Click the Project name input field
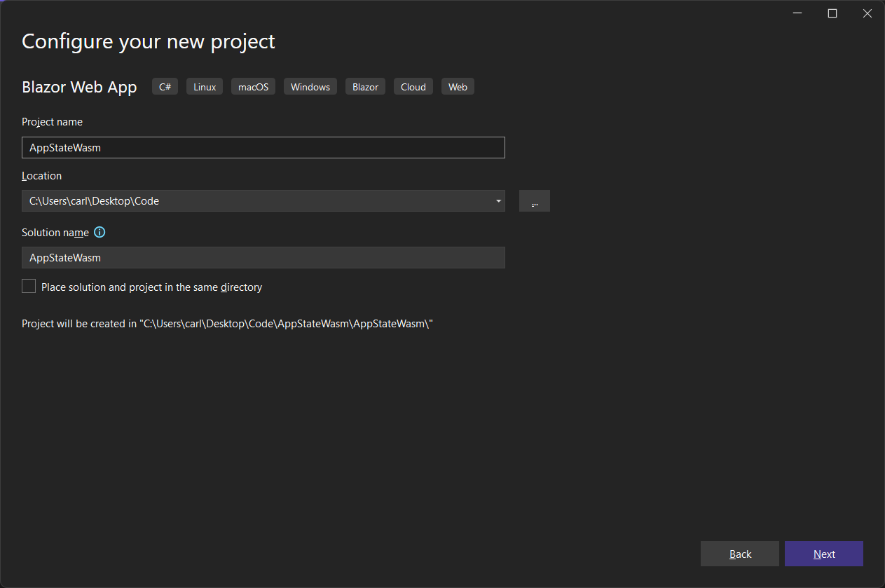The height and width of the screenshot is (588, 885). click(x=263, y=148)
